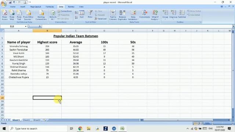Open the Sort dialog icon

82,14
